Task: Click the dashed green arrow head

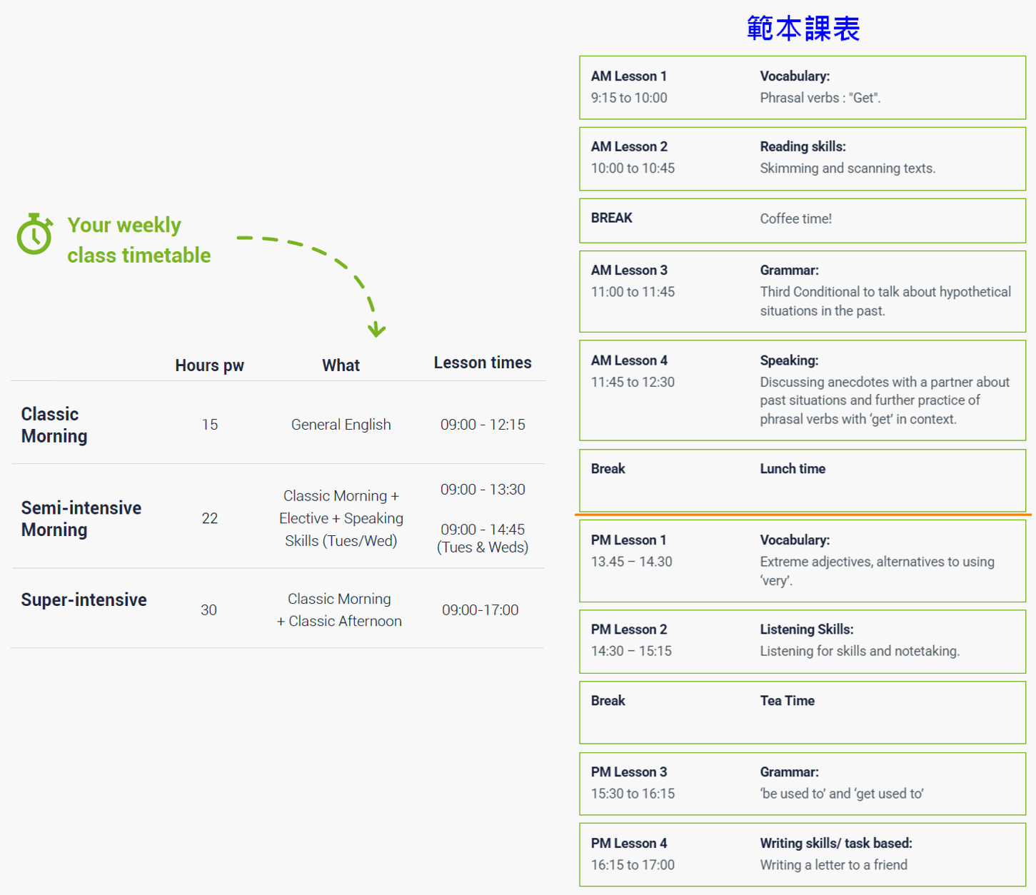Action: click(x=376, y=330)
